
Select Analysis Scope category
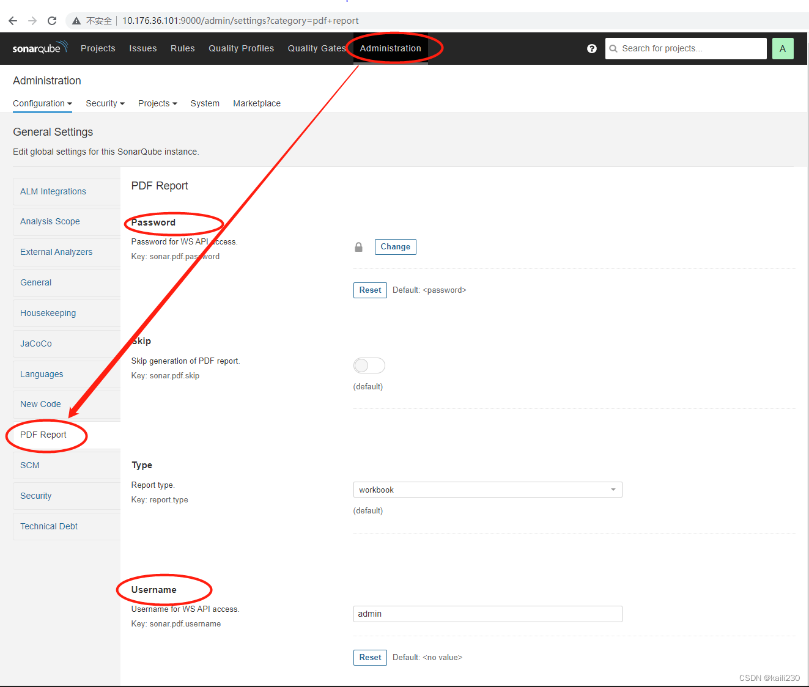point(67,221)
